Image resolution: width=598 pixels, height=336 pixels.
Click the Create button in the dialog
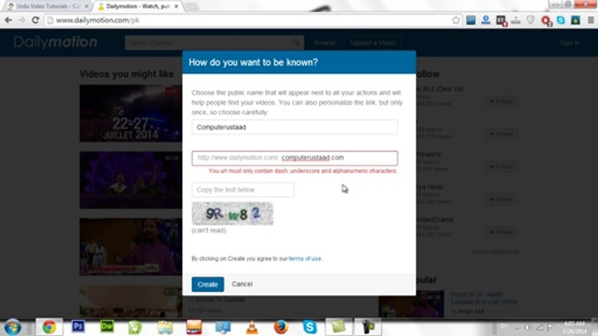point(207,284)
